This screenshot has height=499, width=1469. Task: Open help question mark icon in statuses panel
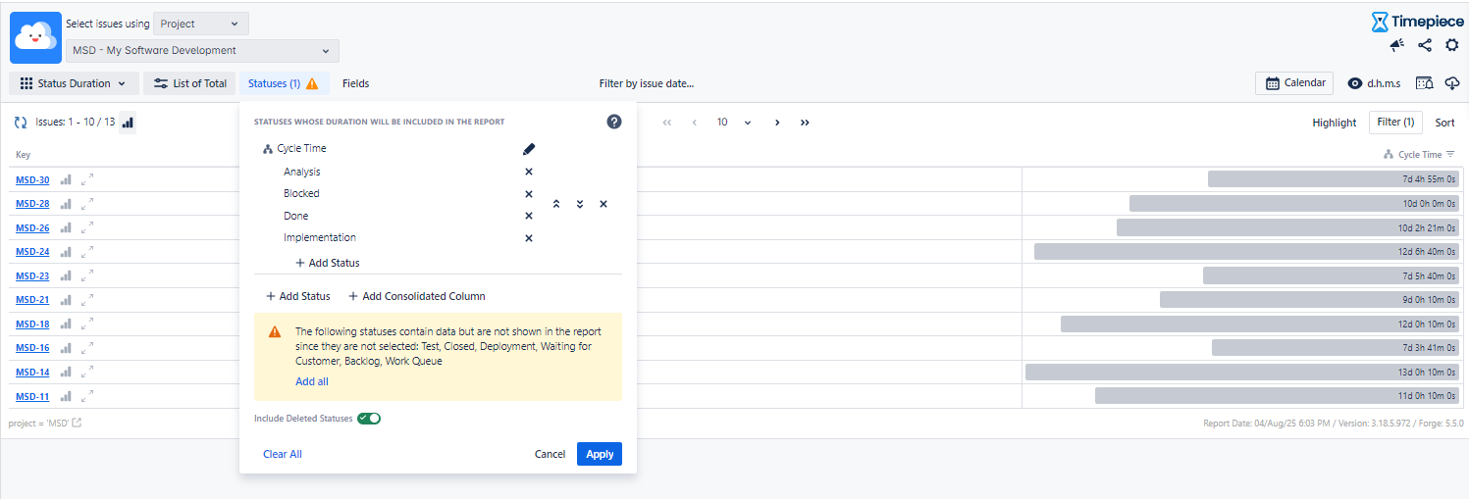click(x=614, y=122)
